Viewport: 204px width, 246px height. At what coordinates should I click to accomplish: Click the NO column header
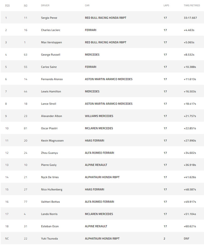tap(26, 5)
